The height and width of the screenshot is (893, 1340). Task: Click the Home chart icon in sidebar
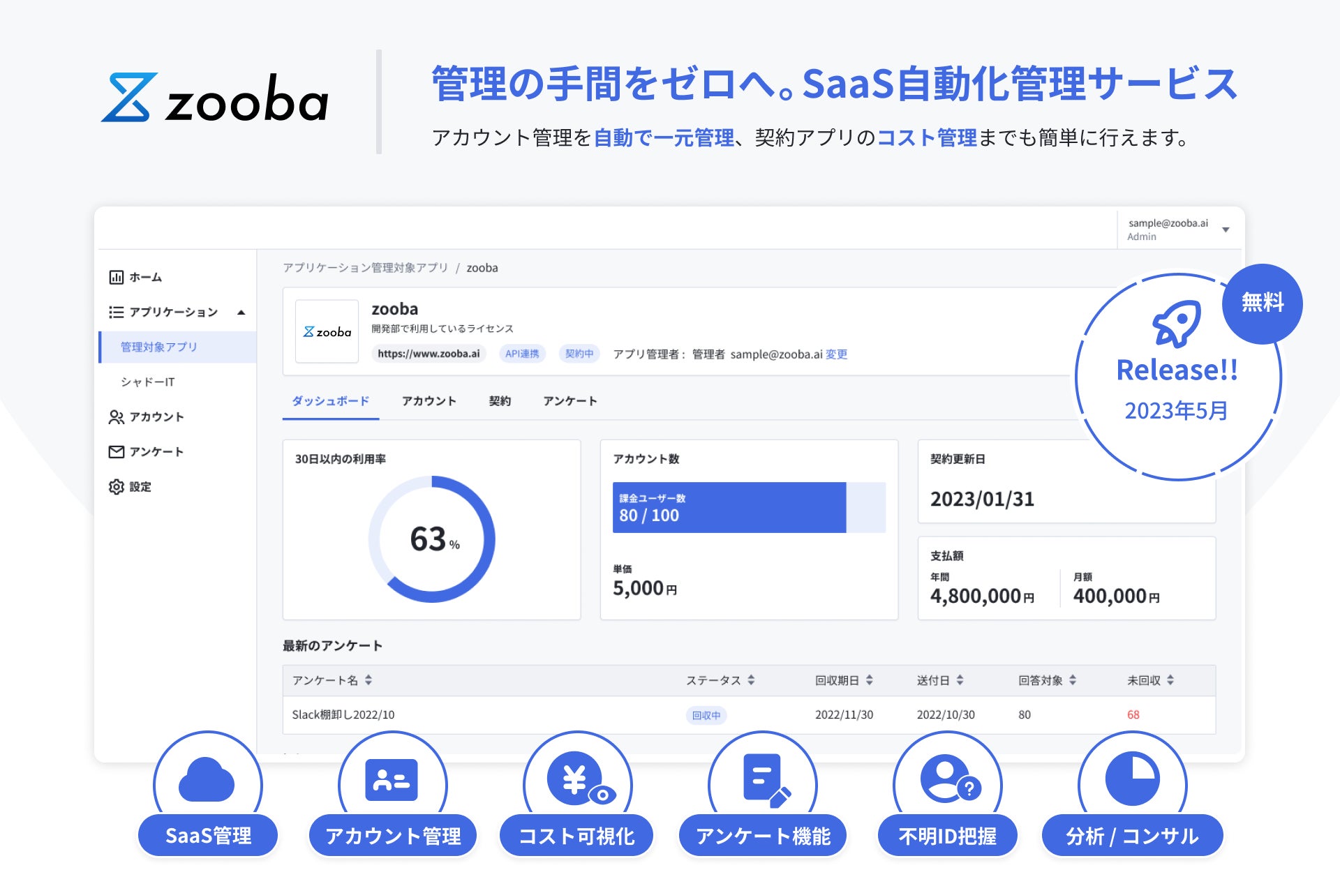[x=116, y=277]
